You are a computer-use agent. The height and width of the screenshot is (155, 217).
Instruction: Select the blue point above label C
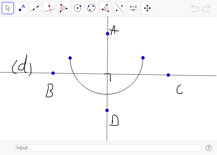click(168, 75)
